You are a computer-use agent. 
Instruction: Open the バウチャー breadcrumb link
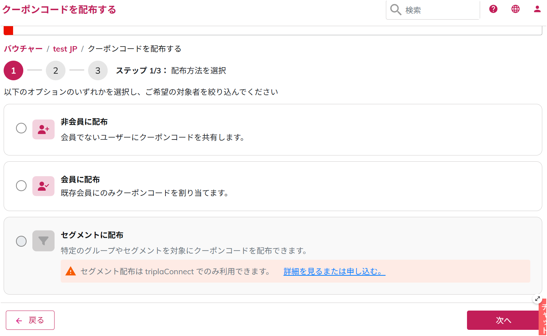(x=23, y=49)
